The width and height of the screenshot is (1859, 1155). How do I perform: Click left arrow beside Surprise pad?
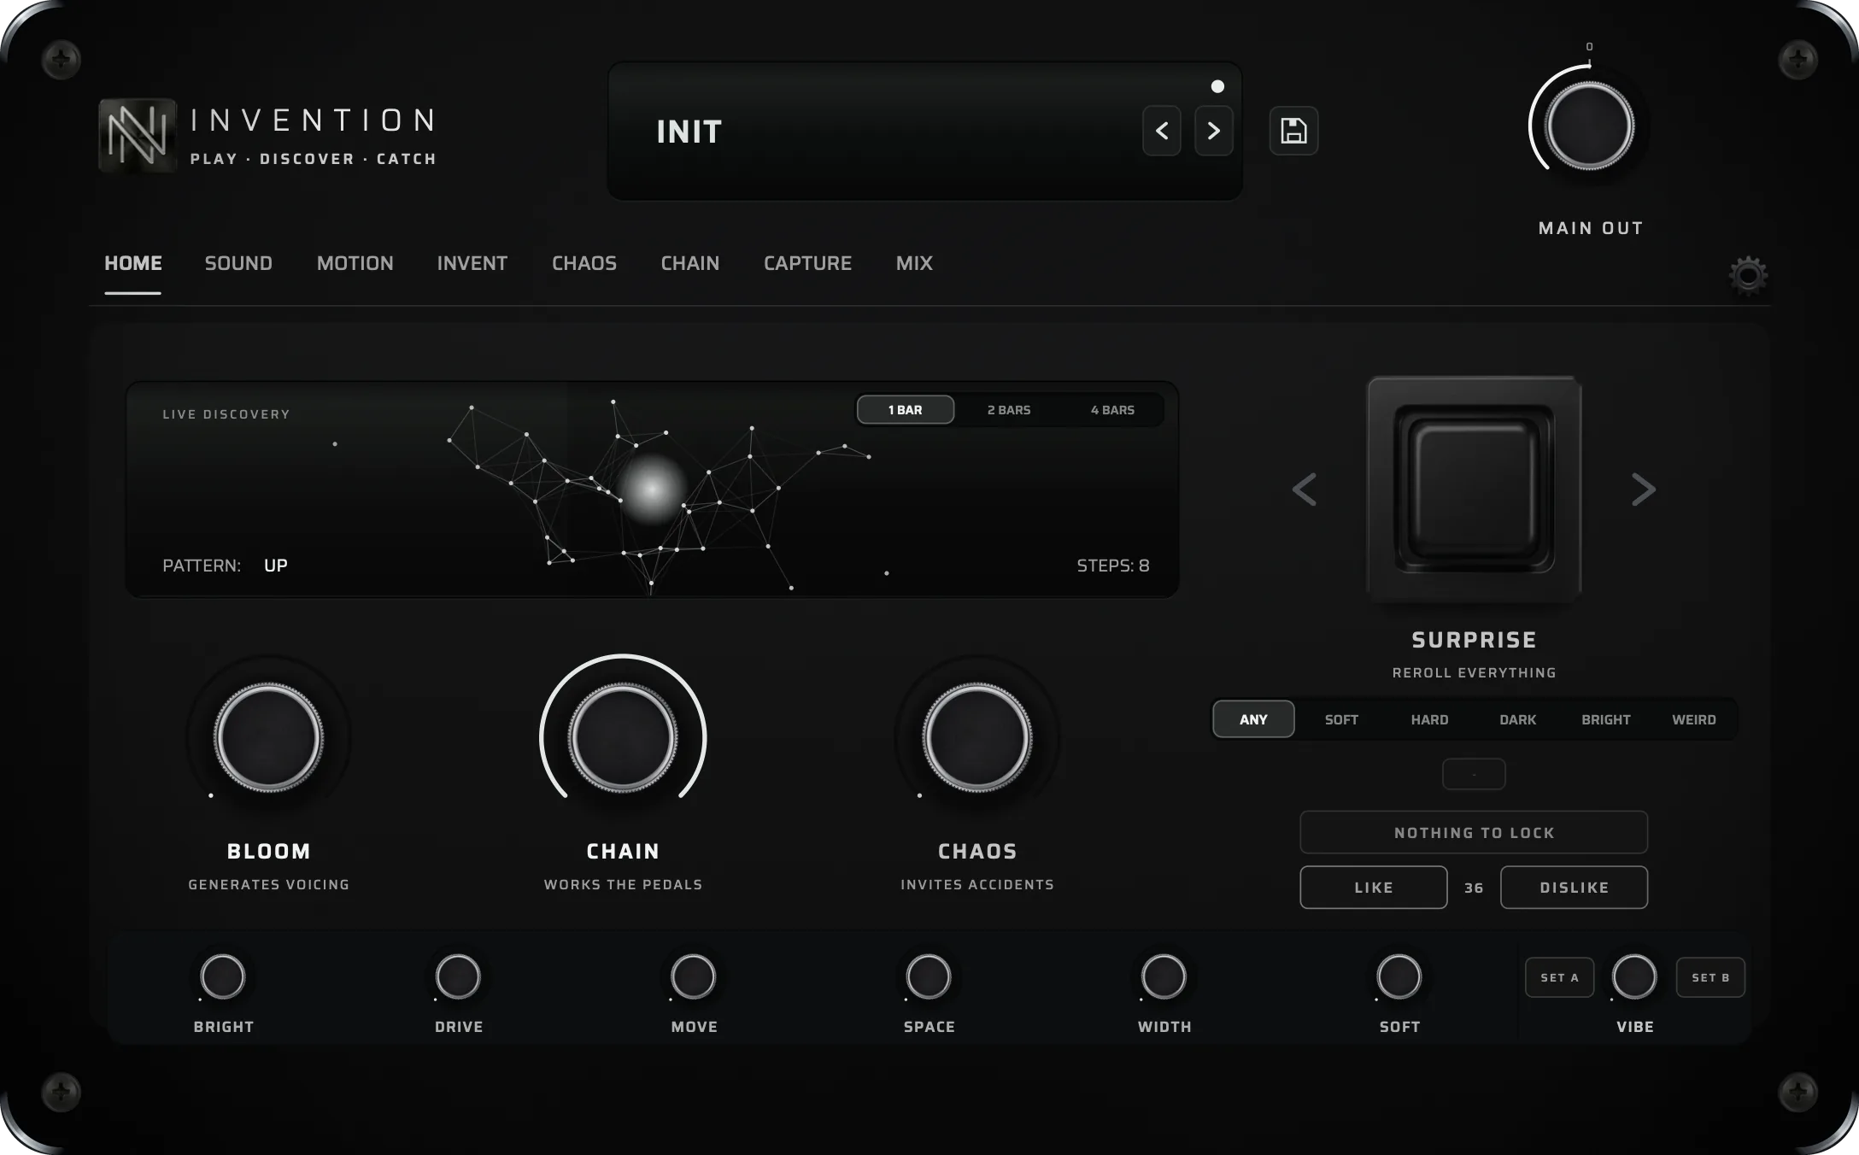point(1305,490)
